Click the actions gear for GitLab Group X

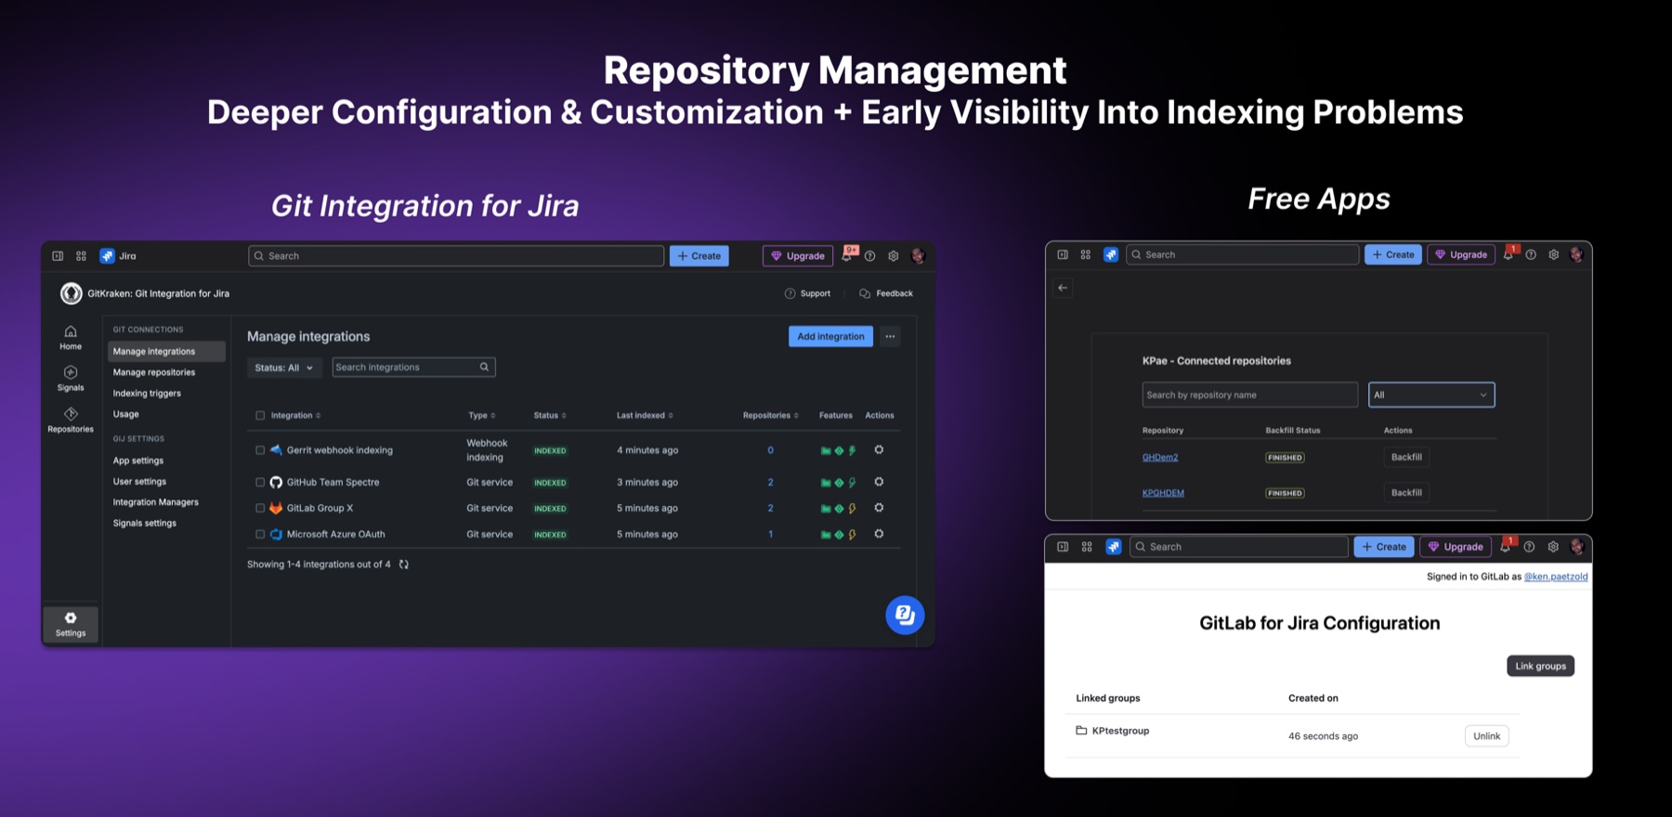[879, 508]
